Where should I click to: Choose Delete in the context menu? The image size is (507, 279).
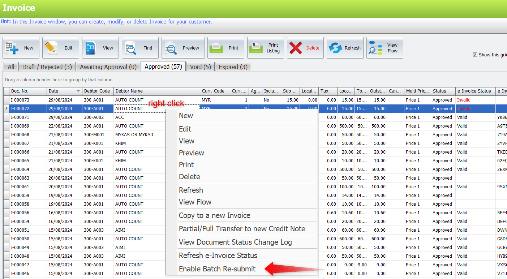coord(242,177)
